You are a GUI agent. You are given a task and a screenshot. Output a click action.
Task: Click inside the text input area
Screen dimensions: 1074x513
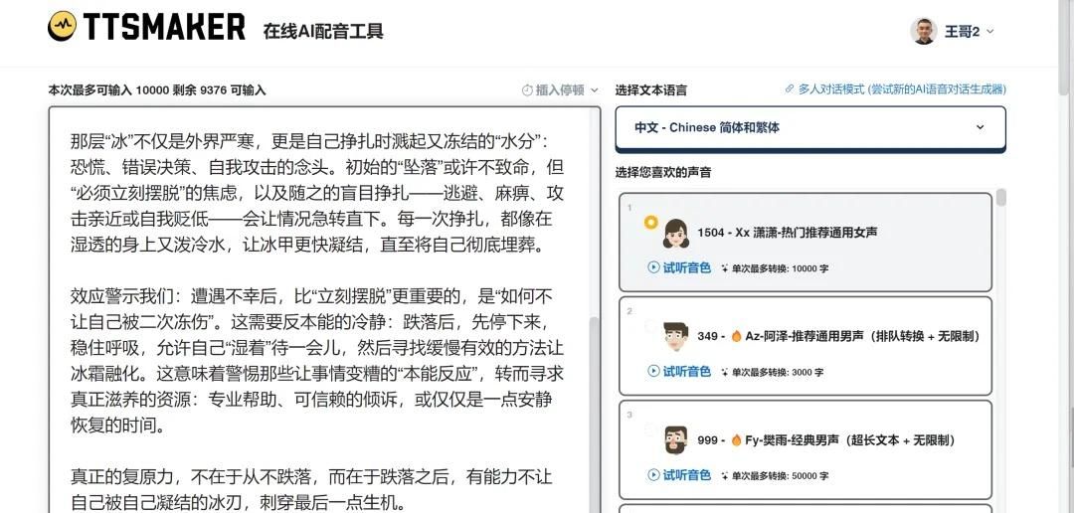(x=320, y=309)
